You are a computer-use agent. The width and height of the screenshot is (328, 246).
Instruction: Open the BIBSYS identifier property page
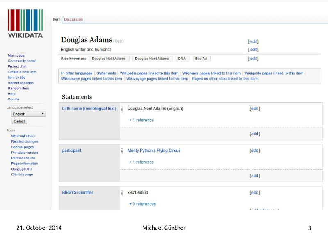click(77, 192)
